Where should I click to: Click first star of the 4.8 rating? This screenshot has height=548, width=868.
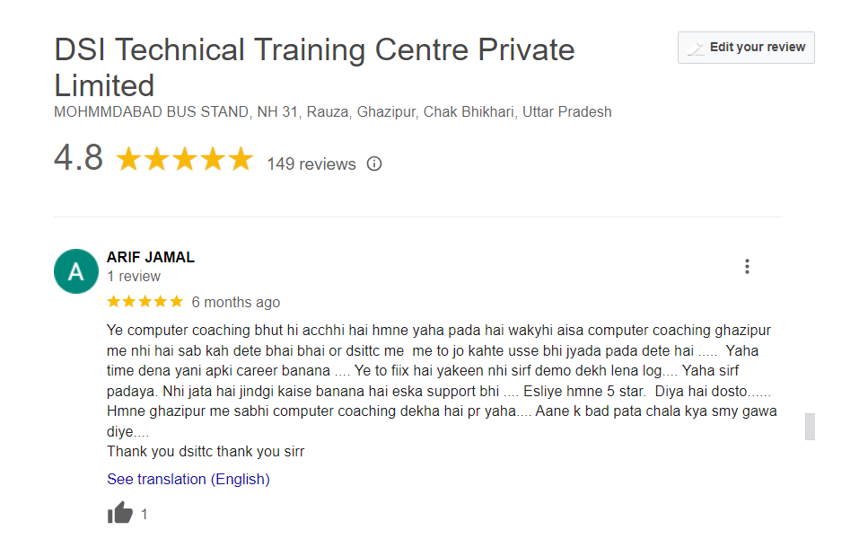pos(129,160)
